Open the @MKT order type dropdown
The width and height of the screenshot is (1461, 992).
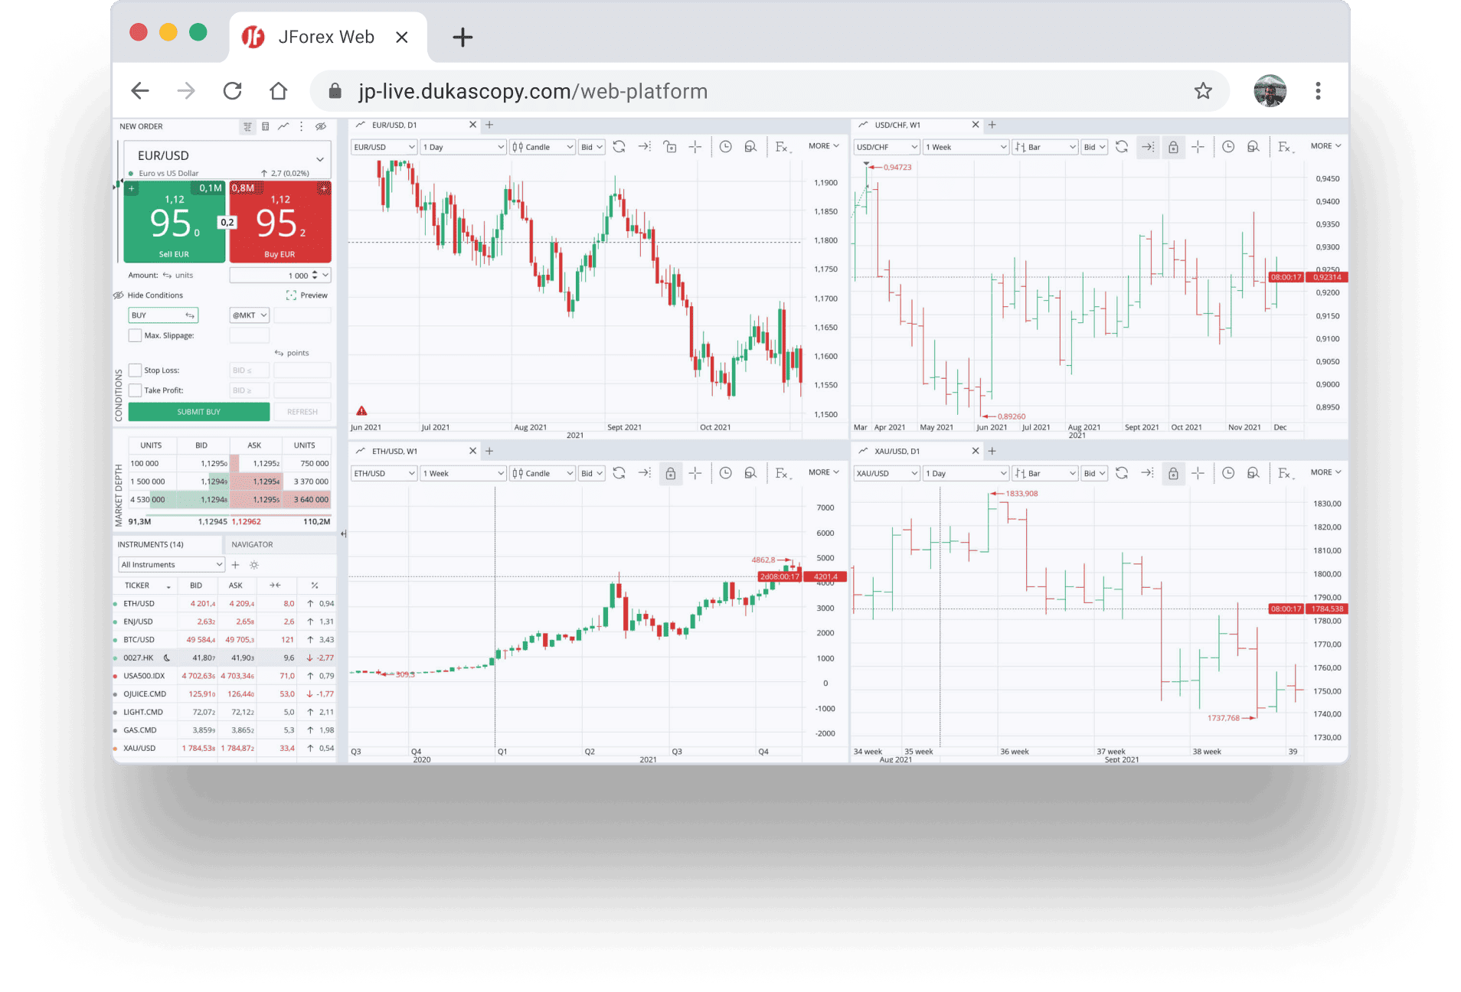pos(250,315)
